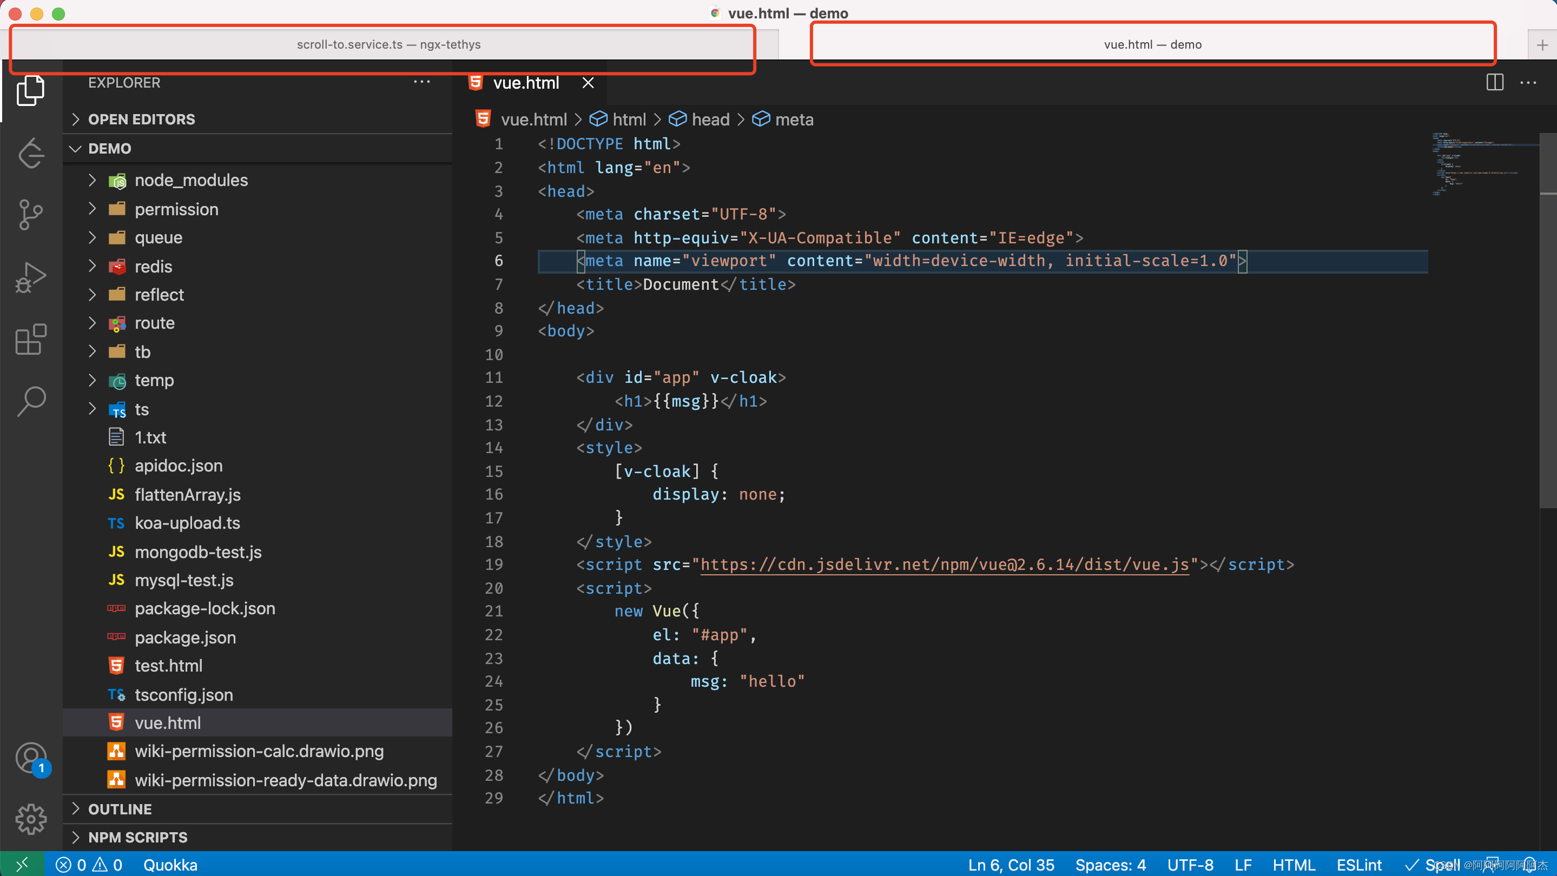Screen dimensions: 1557x876
Task: Add a new window tab with plus button
Action: pos(1542,45)
